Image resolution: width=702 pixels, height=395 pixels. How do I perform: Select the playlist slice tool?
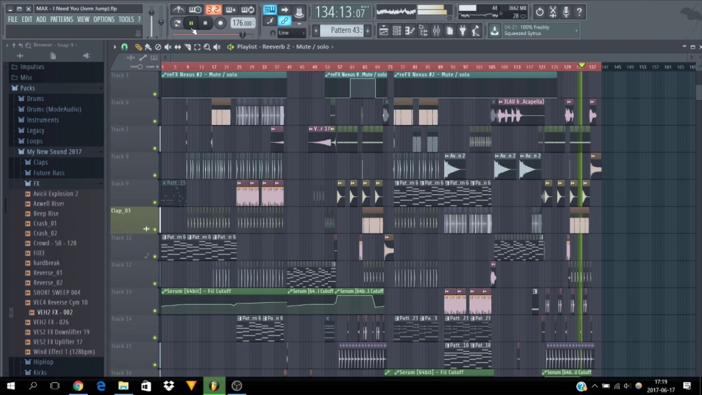[188, 47]
